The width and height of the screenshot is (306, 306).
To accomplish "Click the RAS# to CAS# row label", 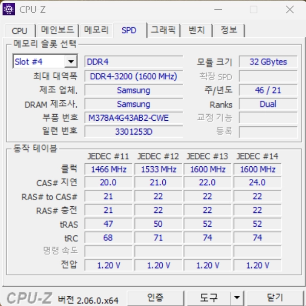I will pos(50,196).
